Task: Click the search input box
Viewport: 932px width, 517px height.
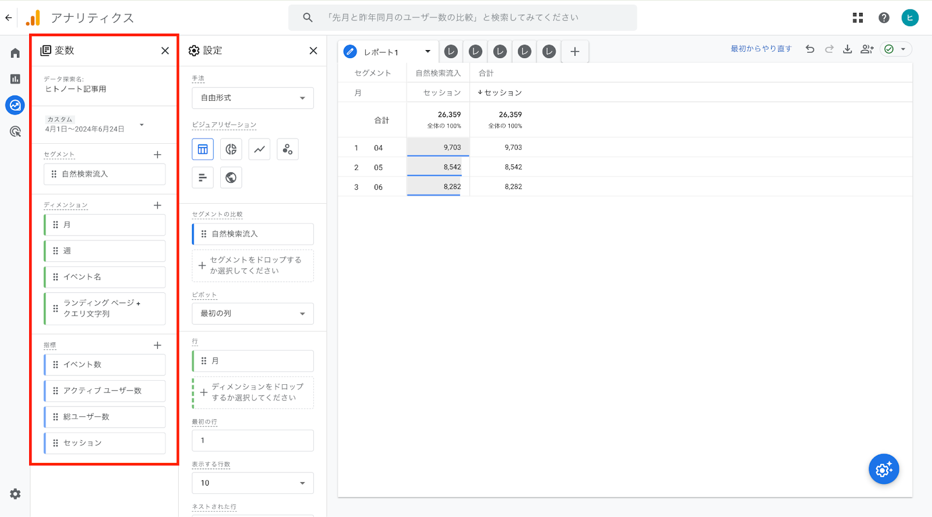Action: pyautogui.click(x=463, y=17)
